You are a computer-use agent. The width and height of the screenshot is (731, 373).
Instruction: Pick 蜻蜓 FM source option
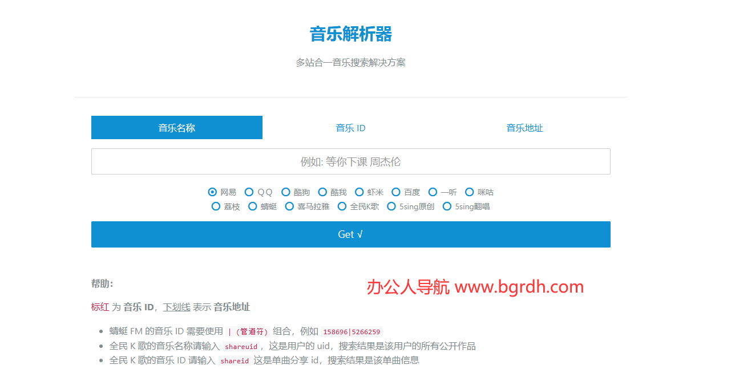[x=253, y=206]
